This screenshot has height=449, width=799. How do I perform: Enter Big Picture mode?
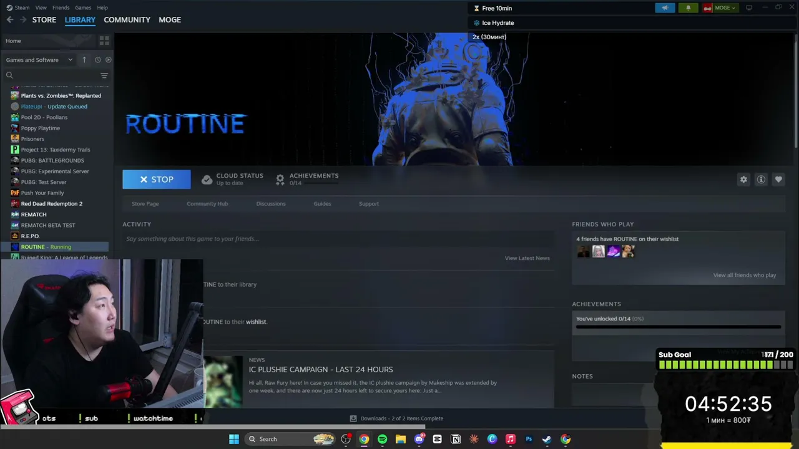point(749,8)
